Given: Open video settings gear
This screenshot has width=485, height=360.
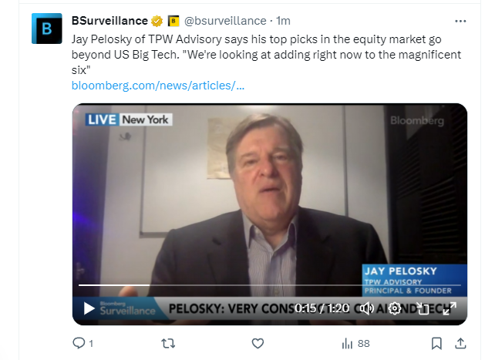Looking at the screenshot, I should pos(395,308).
